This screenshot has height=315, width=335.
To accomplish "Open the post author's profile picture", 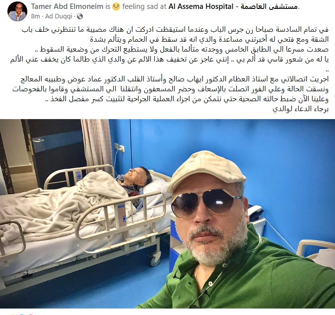I will (x=17, y=11).
